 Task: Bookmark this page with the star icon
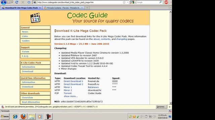pyautogui.click(x=124, y=2)
